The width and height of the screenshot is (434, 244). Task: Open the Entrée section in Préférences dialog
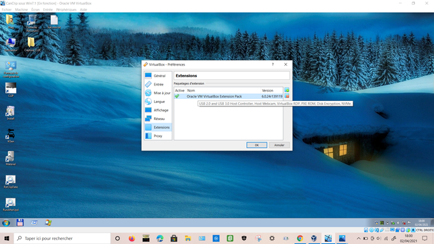(x=158, y=84)
